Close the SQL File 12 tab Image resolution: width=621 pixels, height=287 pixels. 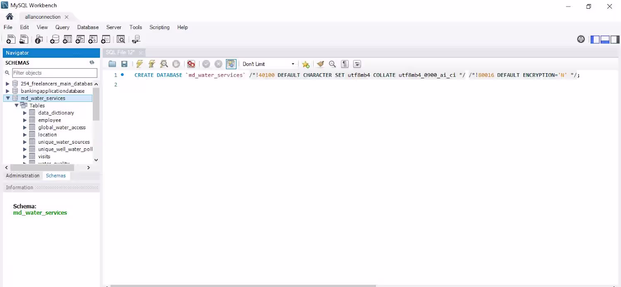(x=141, y=53)
